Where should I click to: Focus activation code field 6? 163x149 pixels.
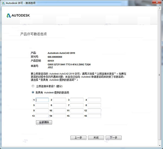click(59, 105)
